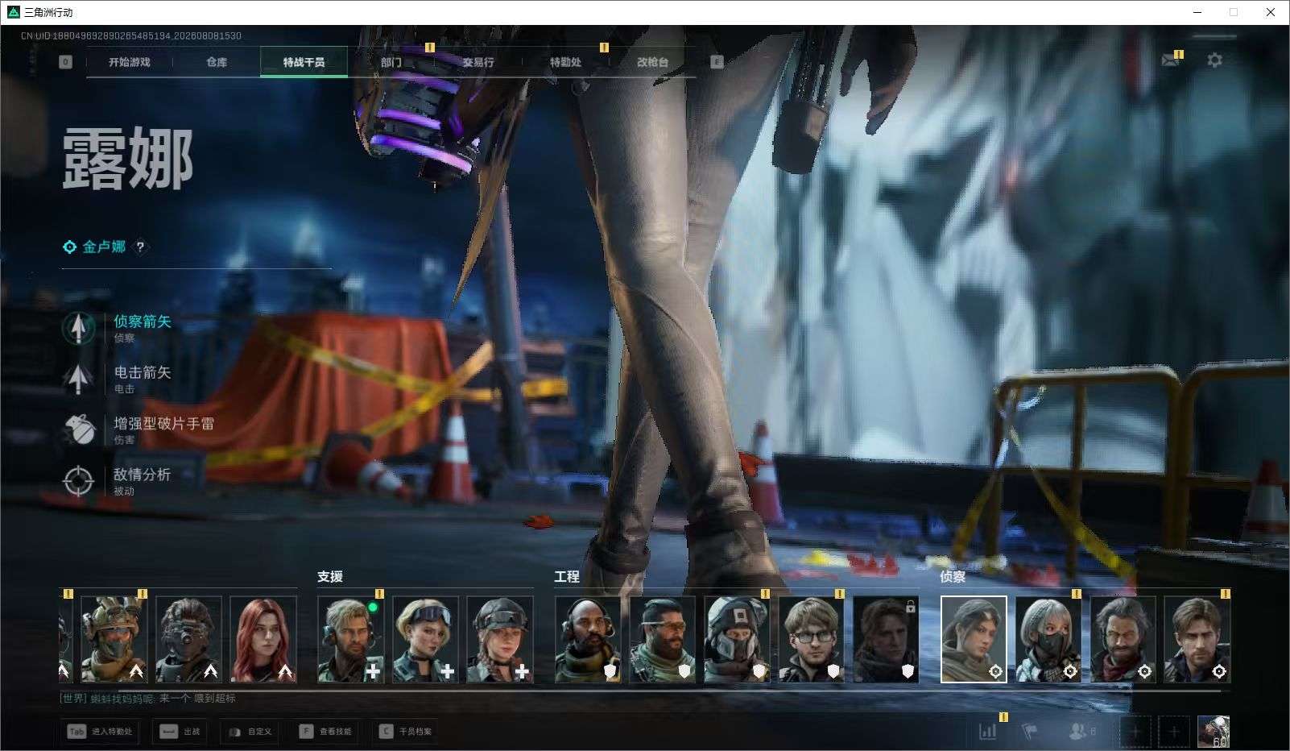1290x751 pixels.
Task: Select the 敌情分析 crosshair icon
Action: pos(78,480)
